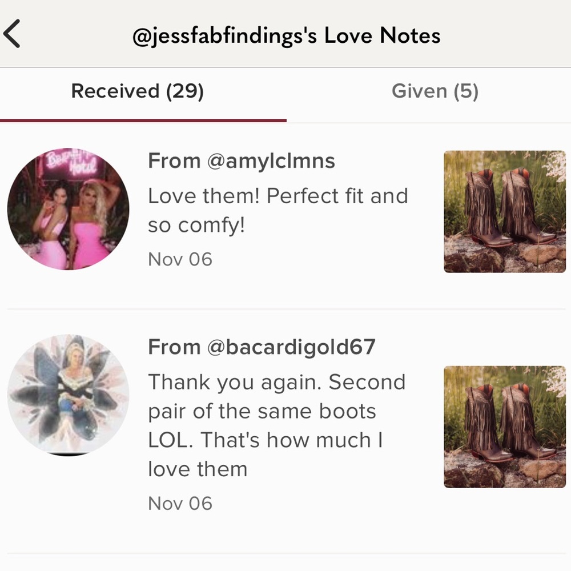Screen dimensions: 571x571
Task: Tap the 'love them' line of second note
Action: point(198,469)
